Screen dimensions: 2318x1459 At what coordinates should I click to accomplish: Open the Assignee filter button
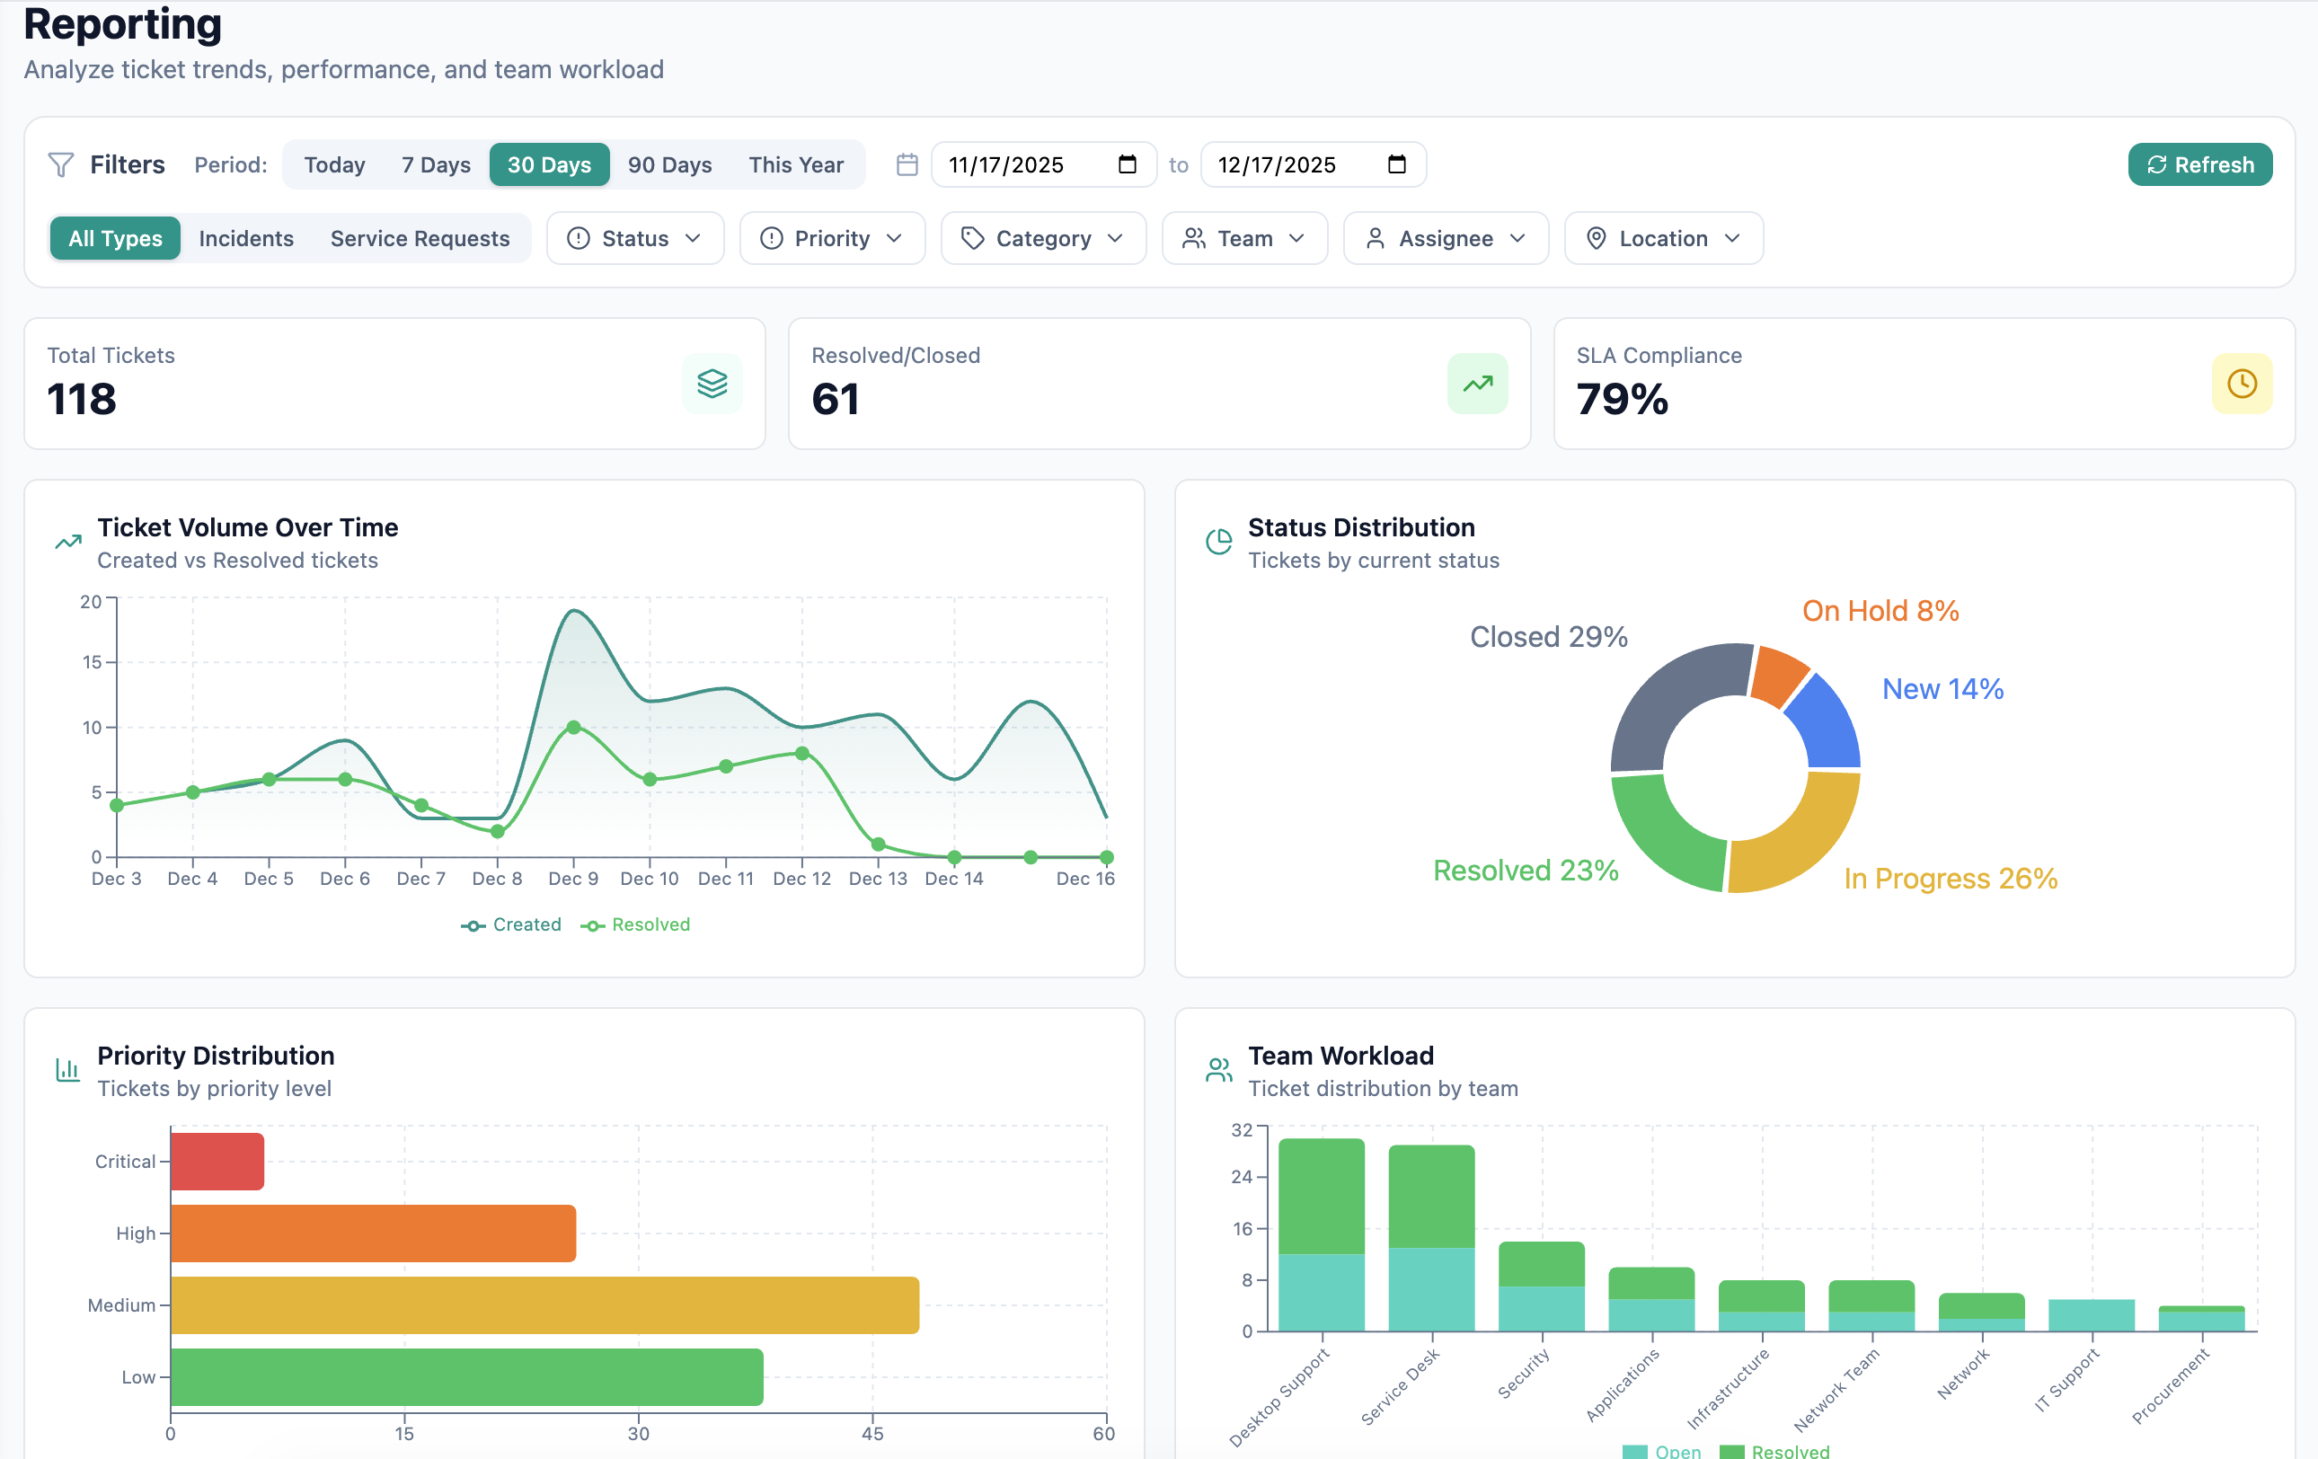(1445, 239)
